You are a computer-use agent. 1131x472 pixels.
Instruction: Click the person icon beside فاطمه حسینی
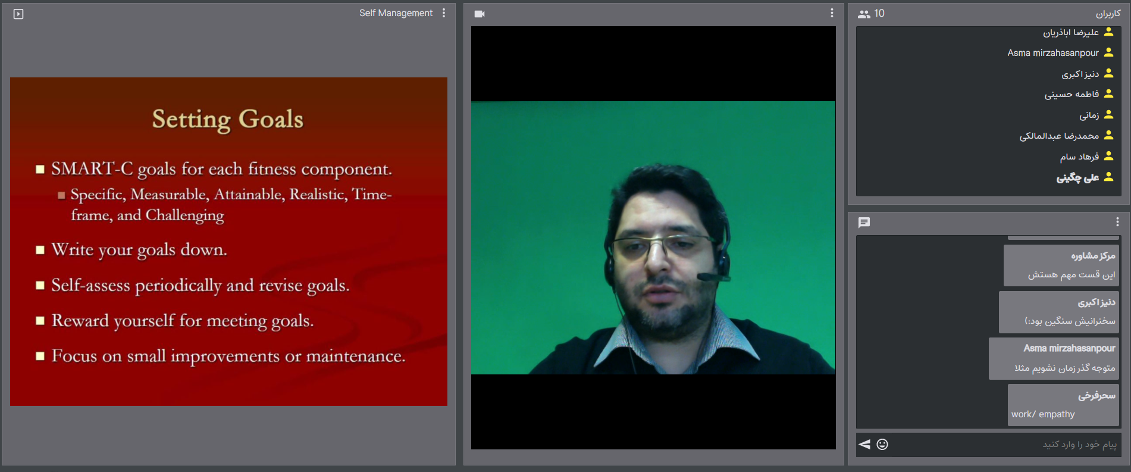coord(1108,93)
